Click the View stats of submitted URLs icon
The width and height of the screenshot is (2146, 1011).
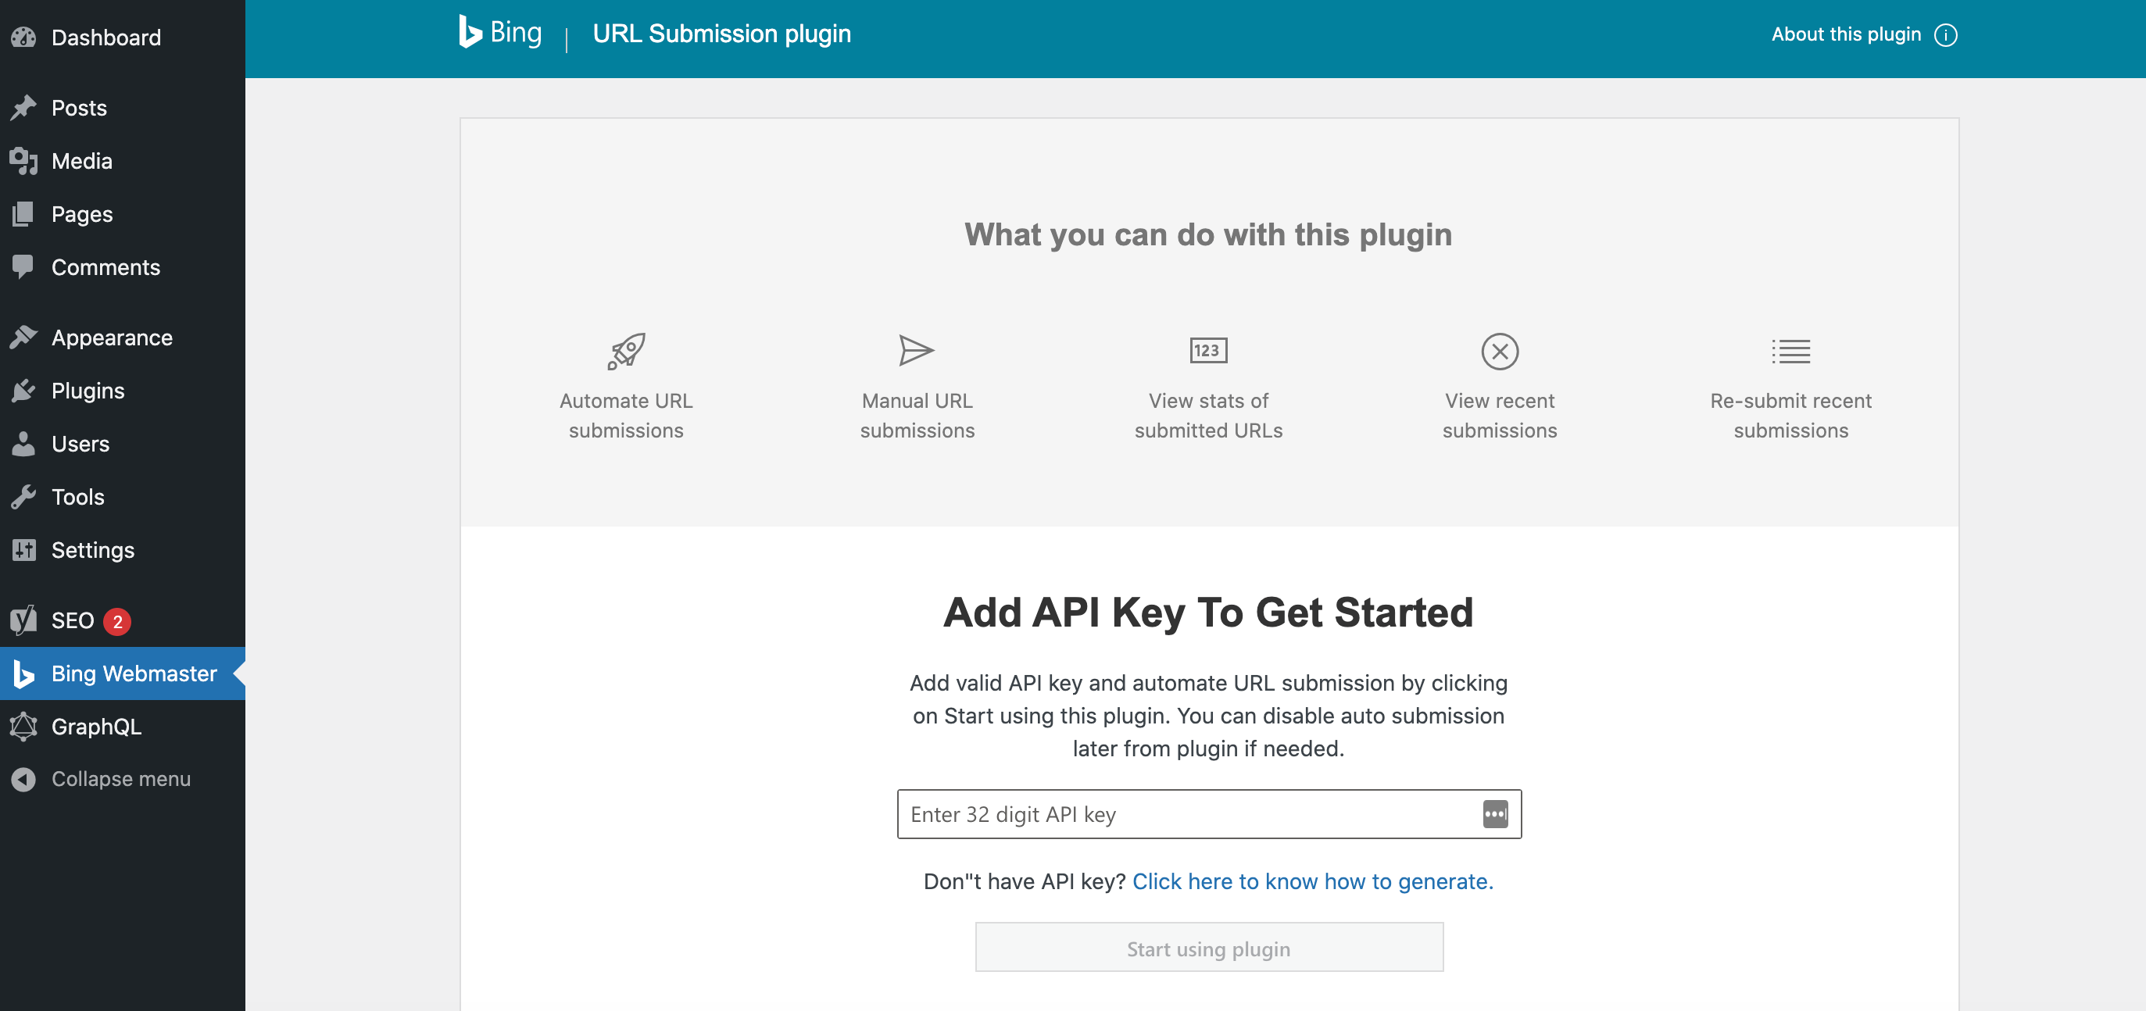pyautogui.click(x=1208, y=350)
